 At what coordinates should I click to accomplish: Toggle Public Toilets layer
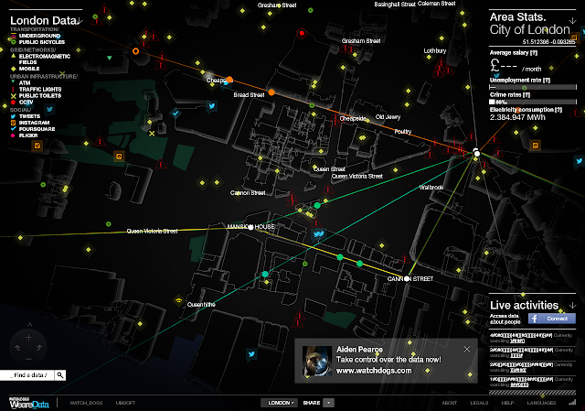pyautogui.click(x=37, y=95)
